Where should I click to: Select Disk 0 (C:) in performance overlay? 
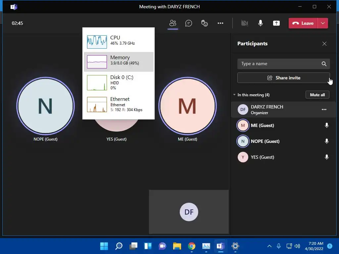click(x=119, y=82)
